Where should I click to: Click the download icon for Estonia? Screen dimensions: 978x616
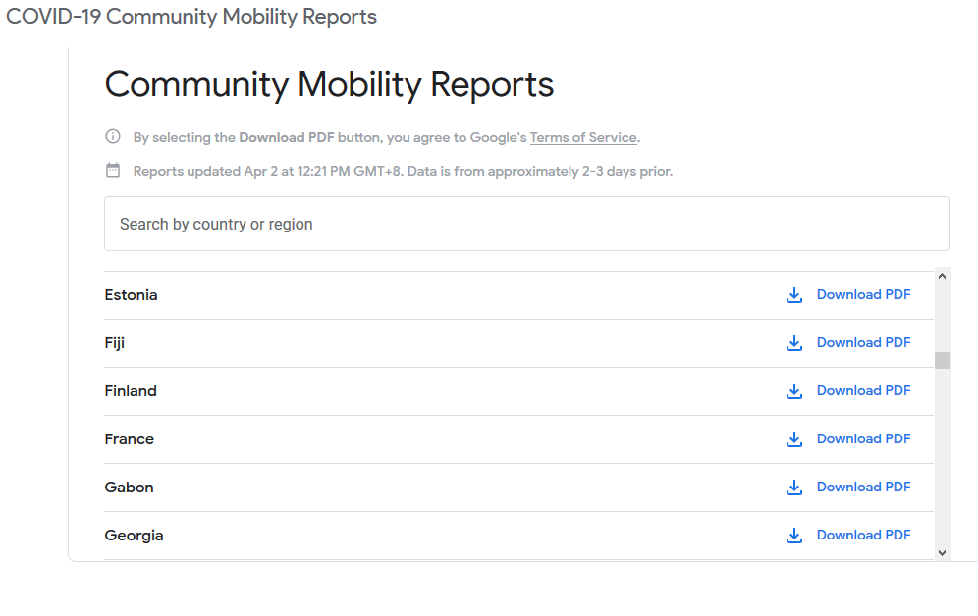tap(794, 295)
